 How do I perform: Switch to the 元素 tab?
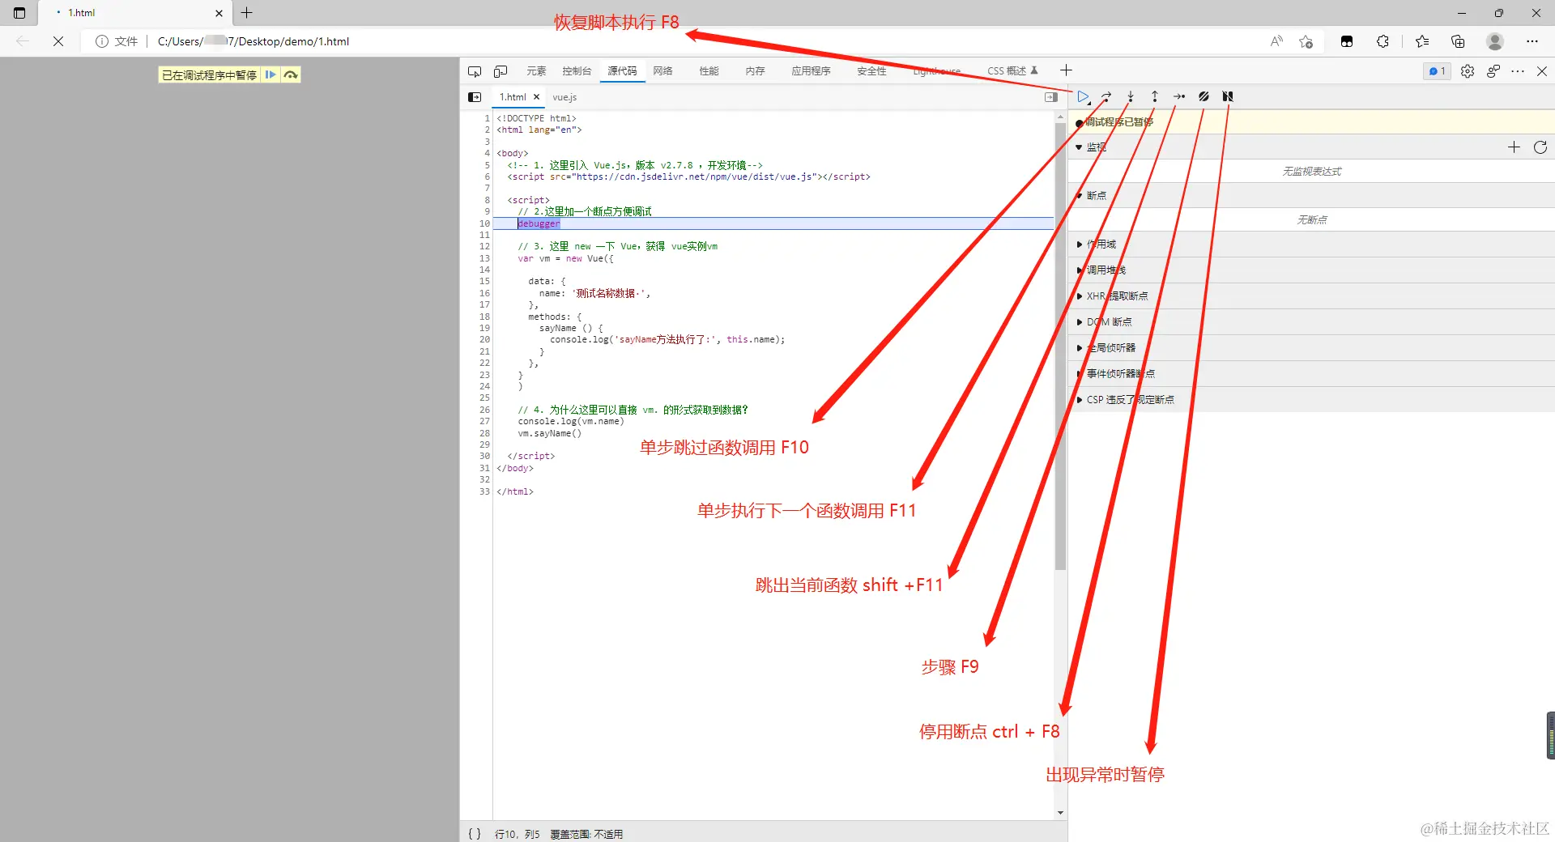[x=536, y=71]
